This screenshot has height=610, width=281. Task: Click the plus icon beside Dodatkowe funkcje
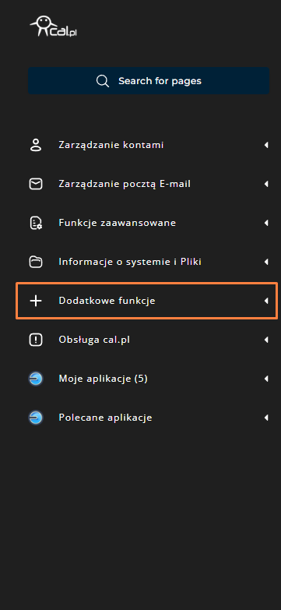(x=36, y=301)
